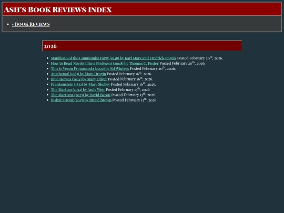This screenshot has height=213, width=284.
Task: Open This is Vegan Propaganda review
Action: [90, 69]
